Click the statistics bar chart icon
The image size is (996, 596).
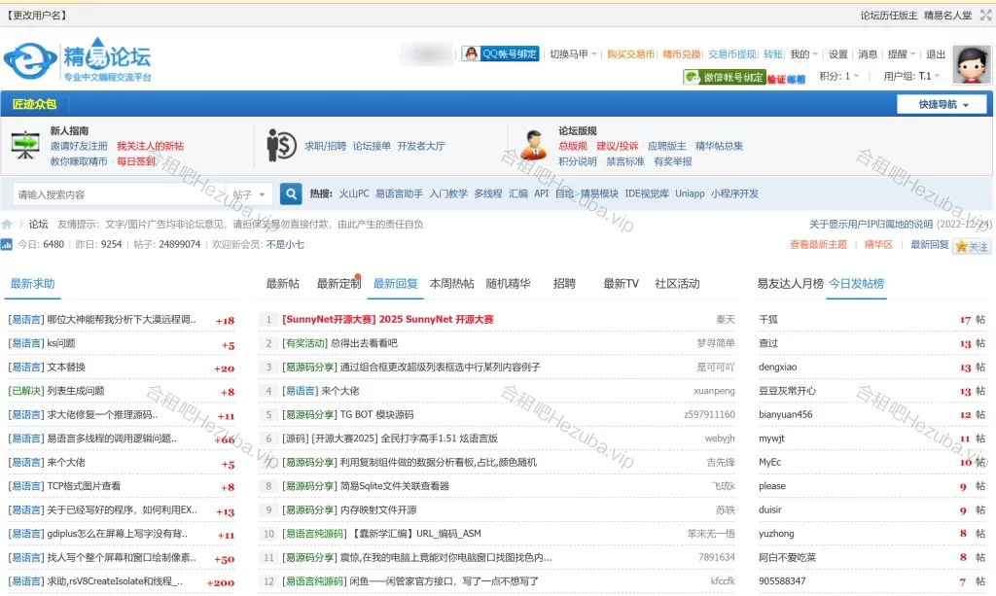pos(7,245)
